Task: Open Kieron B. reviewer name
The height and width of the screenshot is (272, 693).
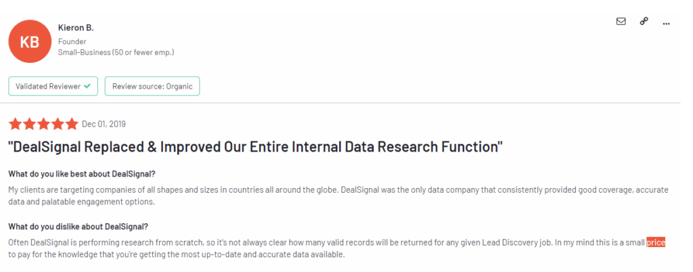Action: (x=76, y=28)
